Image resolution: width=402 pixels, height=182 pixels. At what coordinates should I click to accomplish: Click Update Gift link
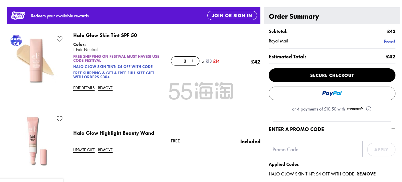coord(84,150)
